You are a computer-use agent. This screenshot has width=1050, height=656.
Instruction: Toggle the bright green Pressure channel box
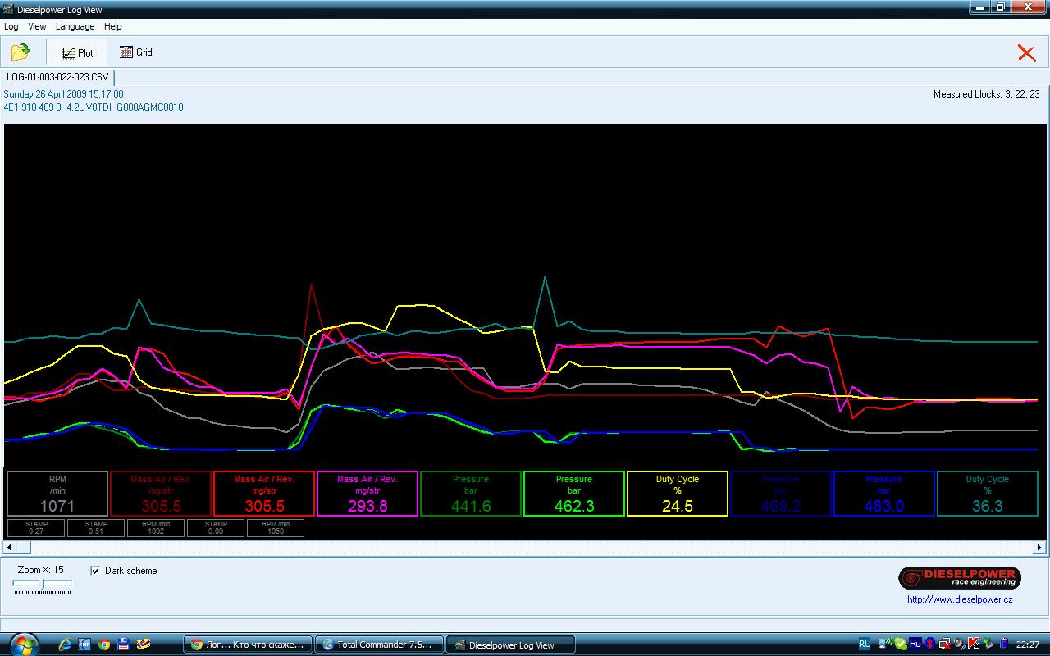(x=573, y=494)
